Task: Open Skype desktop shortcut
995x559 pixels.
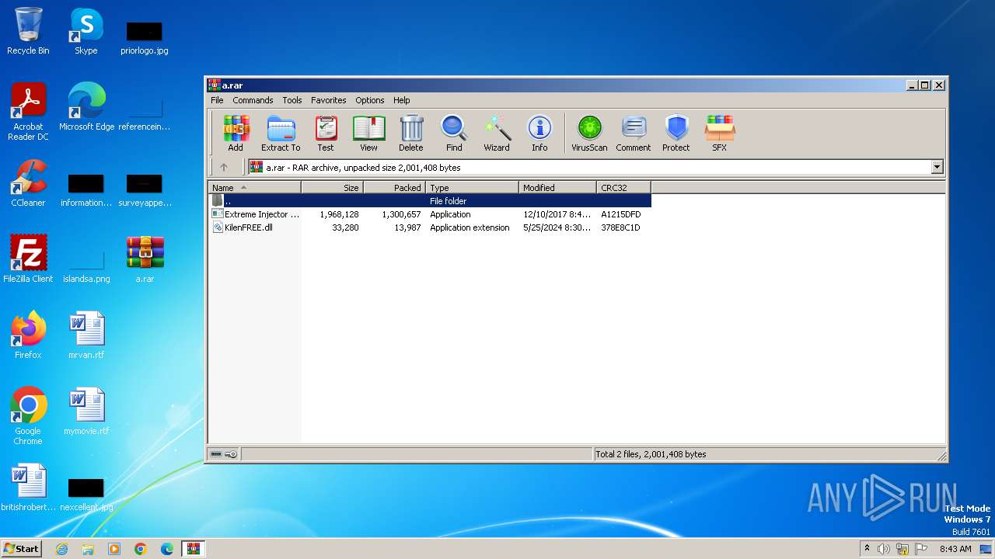Action: pyautogui.click(x=86, y=32)
